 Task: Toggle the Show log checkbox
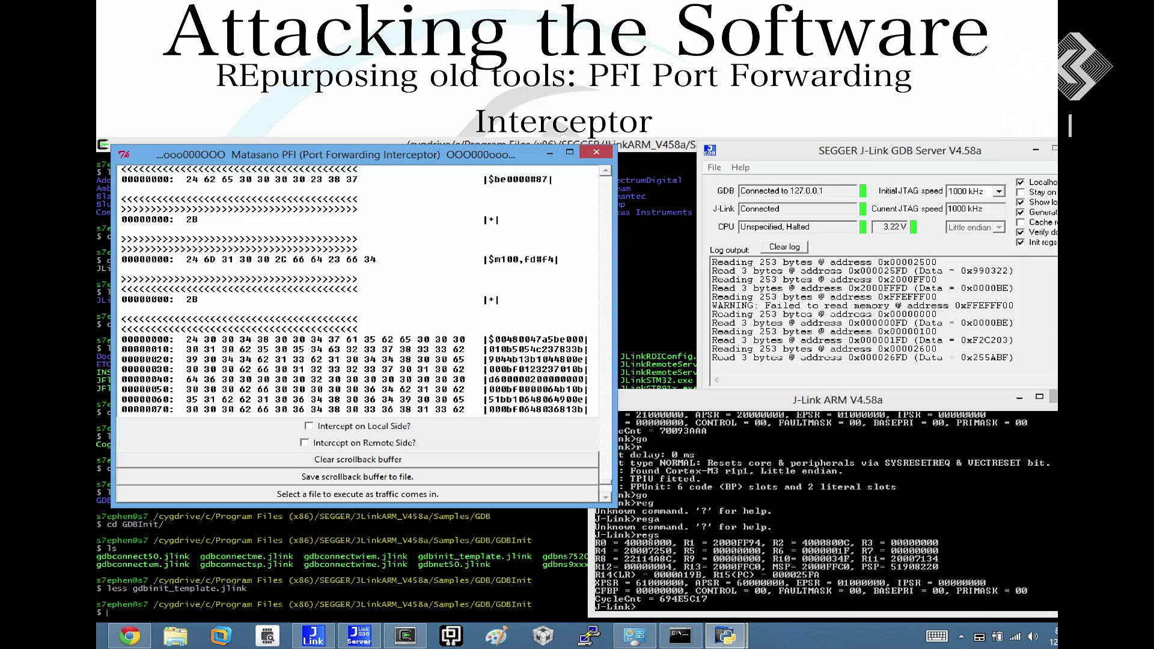click(1020, 202)
